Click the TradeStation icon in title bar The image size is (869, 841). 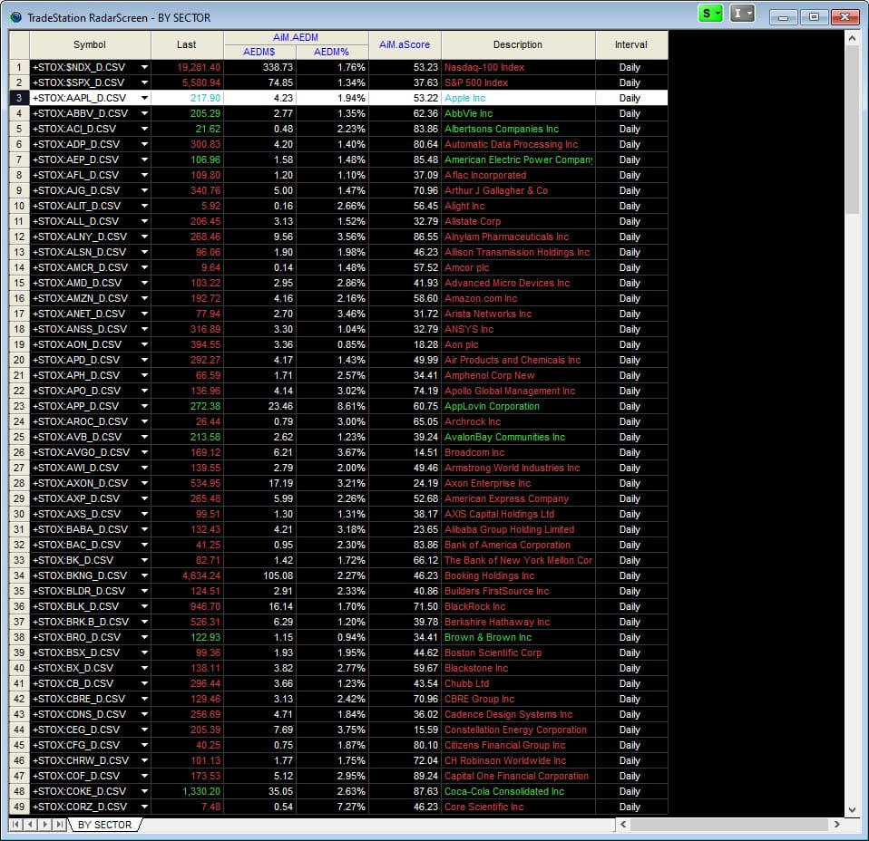point(15,17)
